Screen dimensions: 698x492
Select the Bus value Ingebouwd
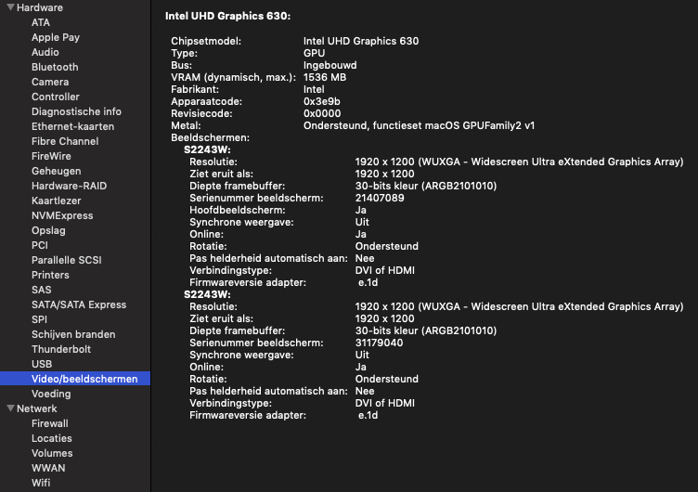[330, 66]
